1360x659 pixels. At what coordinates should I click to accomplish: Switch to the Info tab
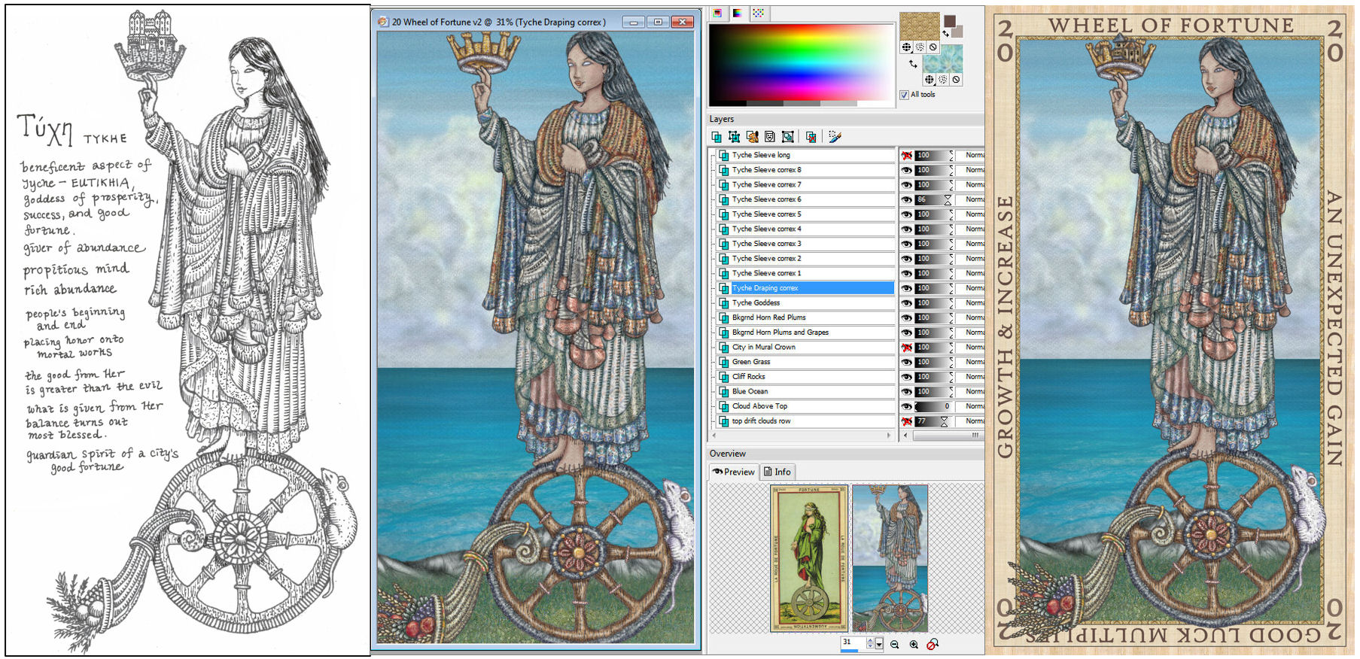777,472
